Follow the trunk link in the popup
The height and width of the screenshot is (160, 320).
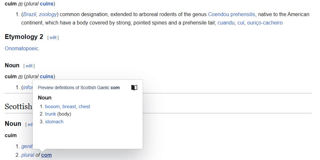click(x=50, y=114)
